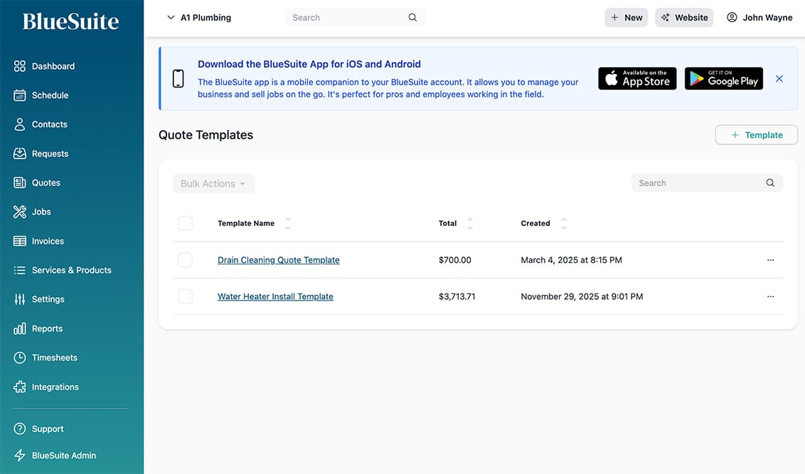Click the mobile phone icon in the banner
Image resolution: width=805 pixels, height=474 pixels.
click(x=178, y=78)
